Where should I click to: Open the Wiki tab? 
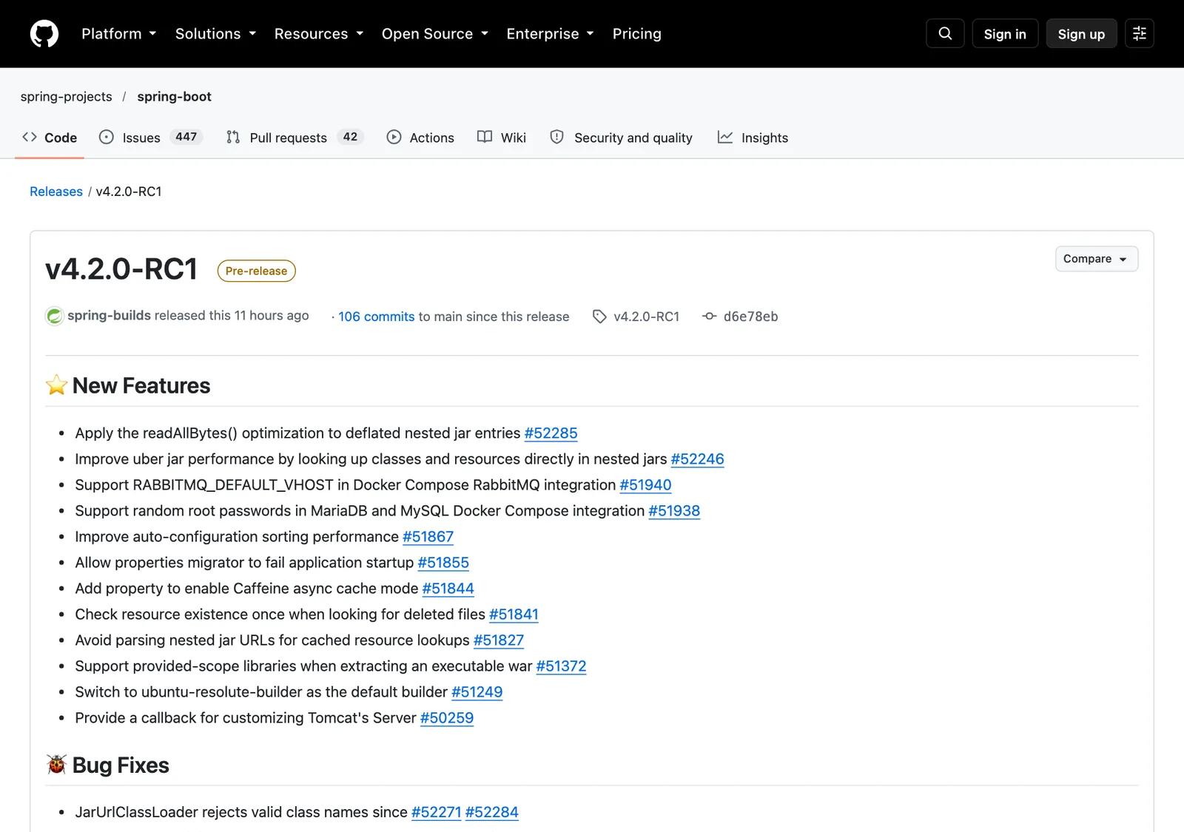tap(502, 138)
